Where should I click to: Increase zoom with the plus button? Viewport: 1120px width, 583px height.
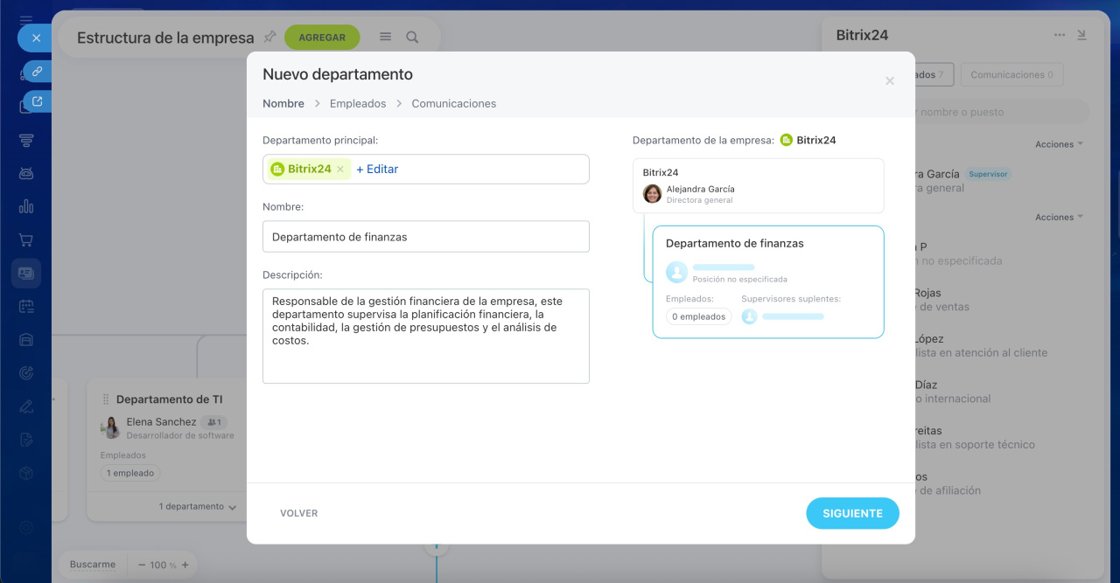coord(185,565)
